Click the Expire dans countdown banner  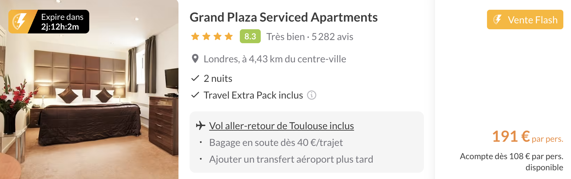coord(49,22)
